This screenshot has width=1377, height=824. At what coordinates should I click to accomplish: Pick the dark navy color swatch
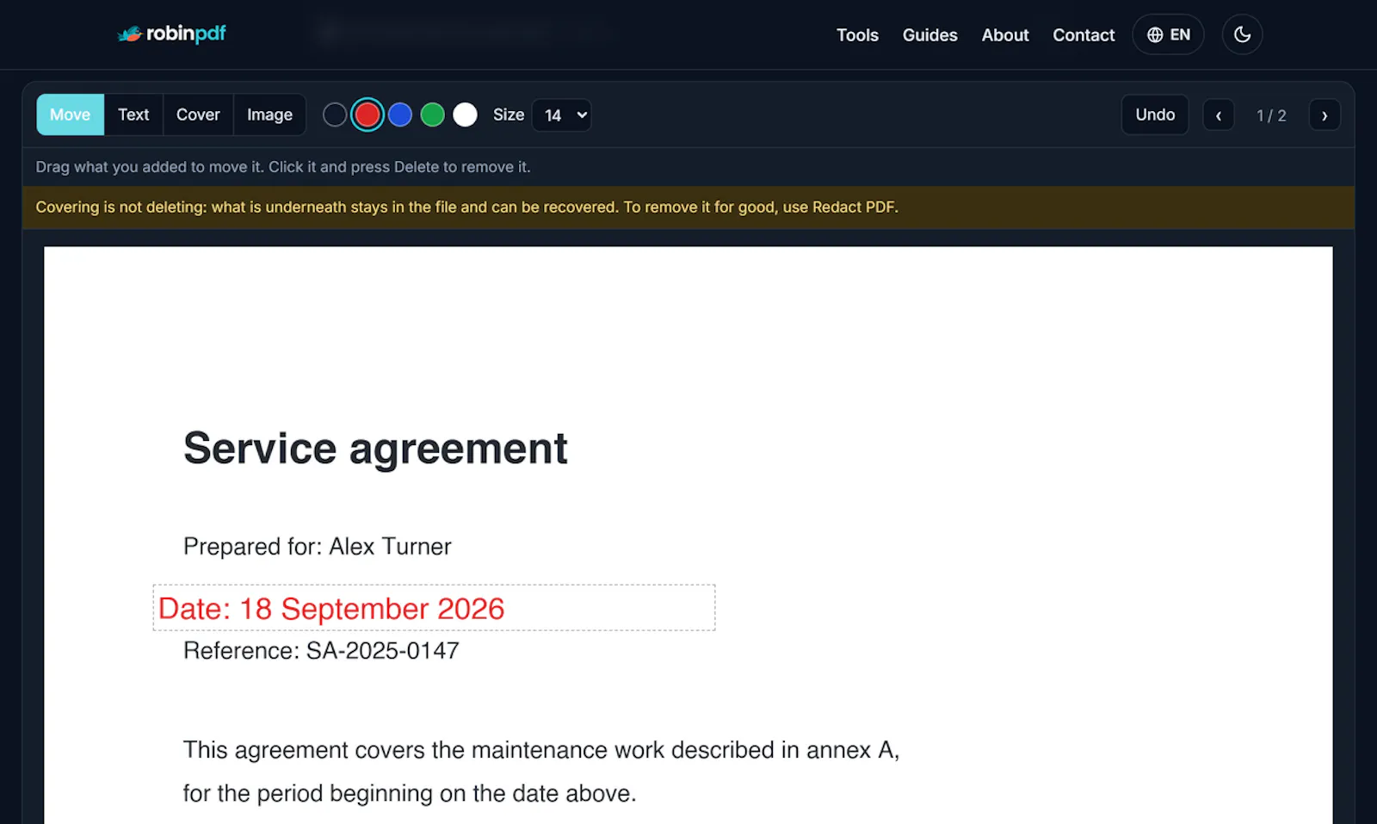click(x=335, y=115)
